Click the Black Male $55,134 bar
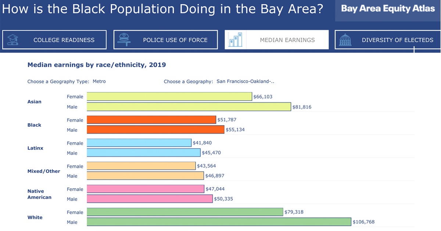The height and width of the screenshot is (231, 441). (x=155, y=130)
